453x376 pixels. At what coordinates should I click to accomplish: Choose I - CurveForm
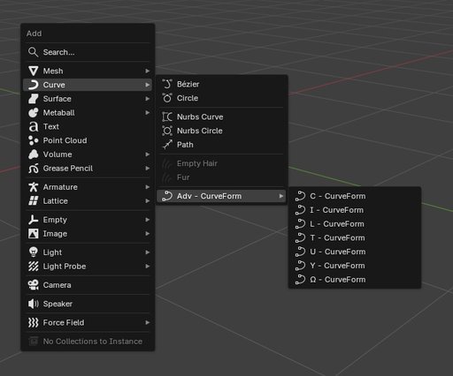(355, 210)
